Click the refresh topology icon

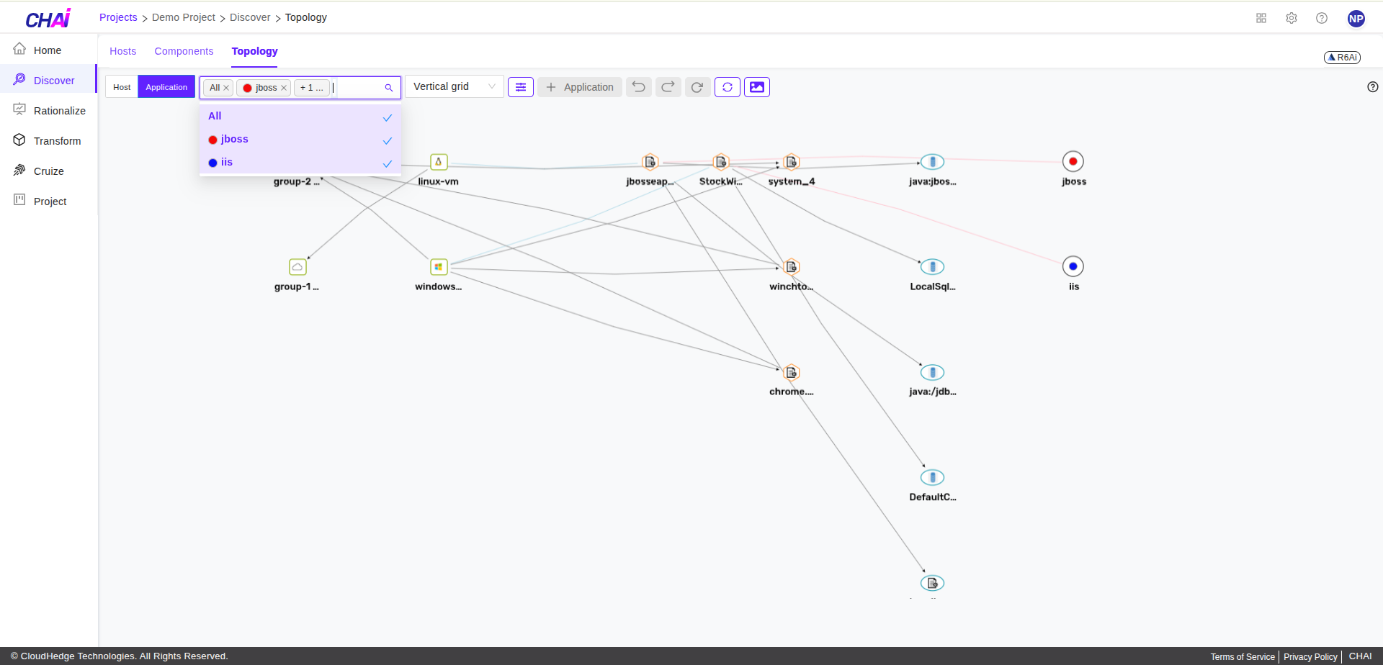pos(727,86)
